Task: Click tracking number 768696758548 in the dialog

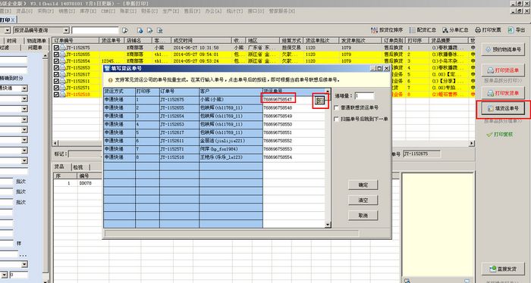Action: pyautogui.click(x=294, y=108)
